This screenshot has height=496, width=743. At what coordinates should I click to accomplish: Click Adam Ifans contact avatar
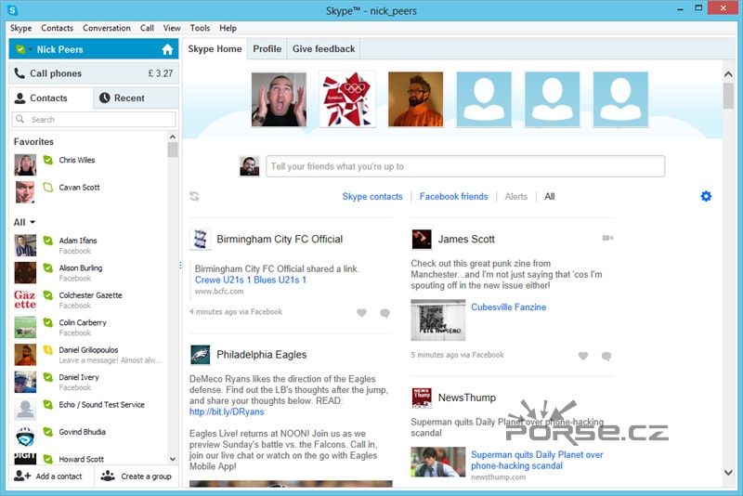(25, 245)
